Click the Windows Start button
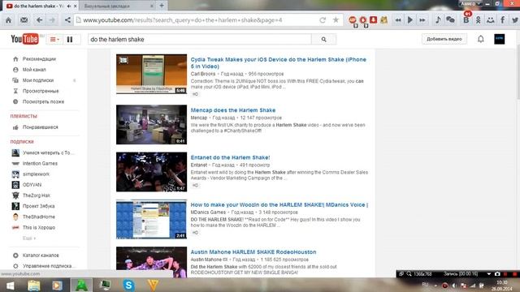Image resolution: width=520 pixels, height=292 pixels. tap(11, 285)
